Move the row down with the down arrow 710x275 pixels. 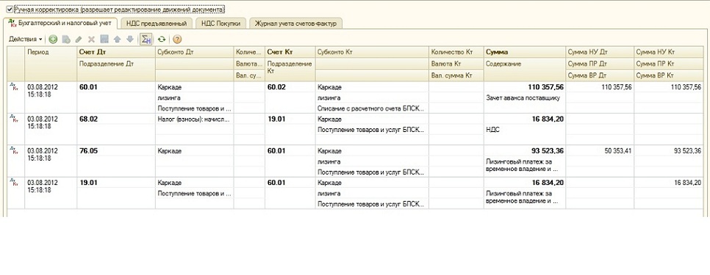(x=129, y=40)
